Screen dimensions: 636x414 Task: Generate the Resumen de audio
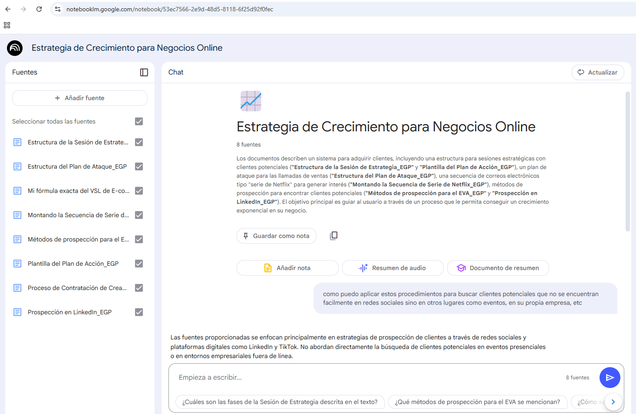[x=392, y=268]
